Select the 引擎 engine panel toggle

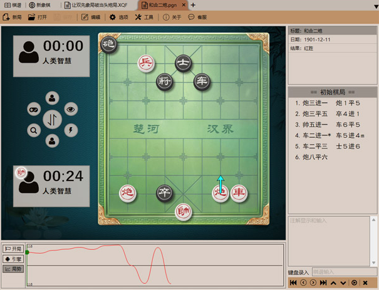tap(13, 259)
